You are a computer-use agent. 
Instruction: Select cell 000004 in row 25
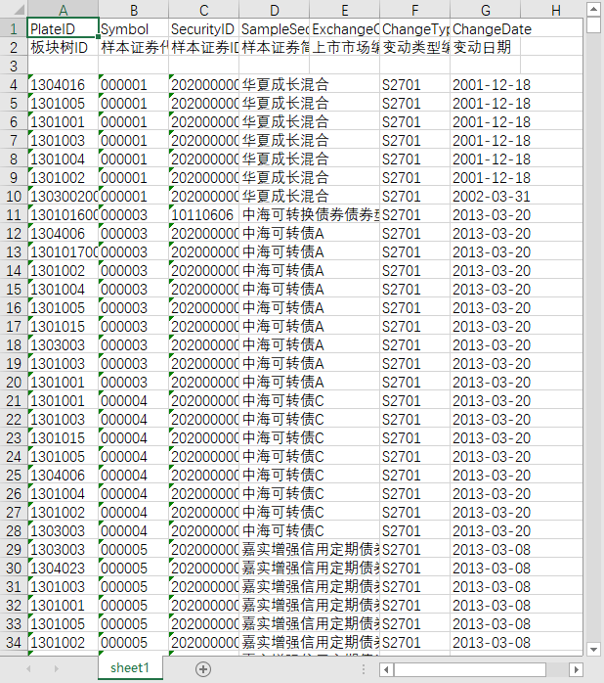134,475
